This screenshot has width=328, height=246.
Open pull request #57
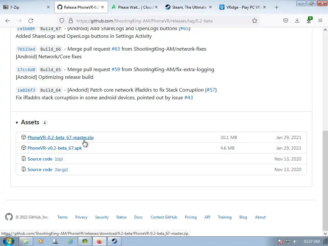pyautogui.click(x=211, y=90)
